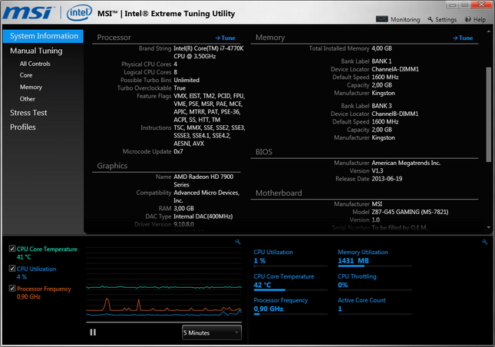Screen dimensions: 495x347
Task: Click the Processor Tune link
Action: coord(225,37)
